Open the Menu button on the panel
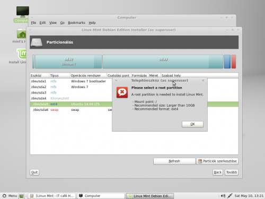The image size is (265, 199). (x=10, y=196)
